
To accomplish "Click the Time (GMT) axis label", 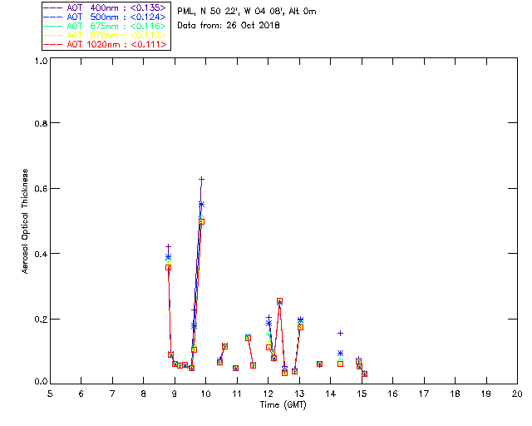I will click(x=283, y=405).
